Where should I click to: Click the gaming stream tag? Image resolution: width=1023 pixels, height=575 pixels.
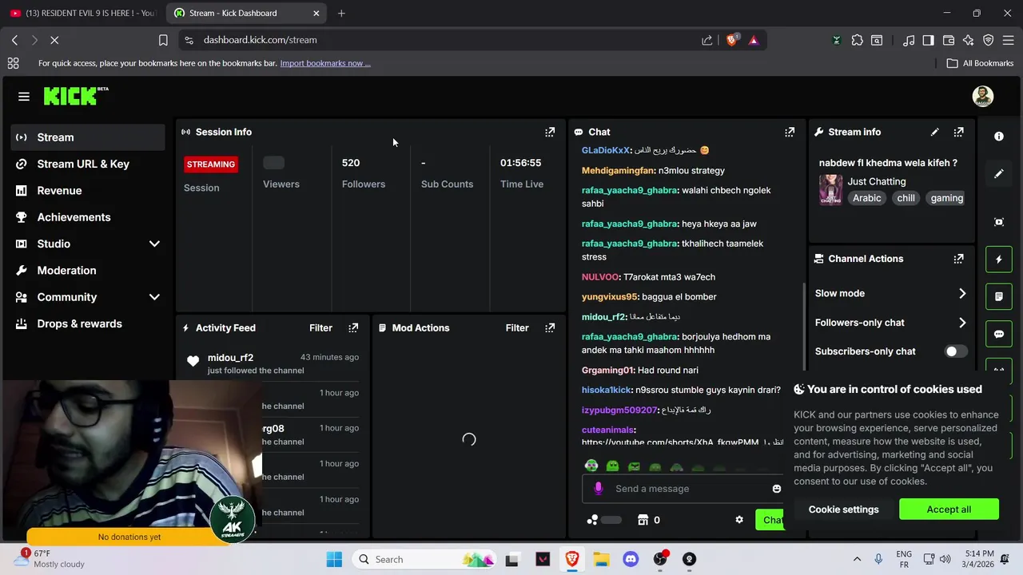946,198
